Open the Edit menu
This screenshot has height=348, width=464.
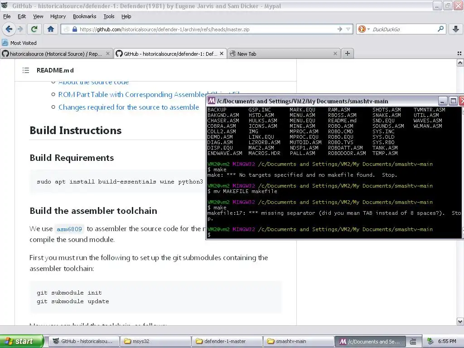(x=22, y=16)
